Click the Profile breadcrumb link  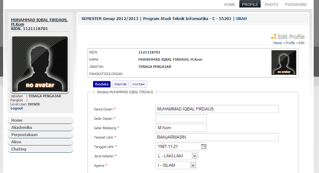pos(290,43)
